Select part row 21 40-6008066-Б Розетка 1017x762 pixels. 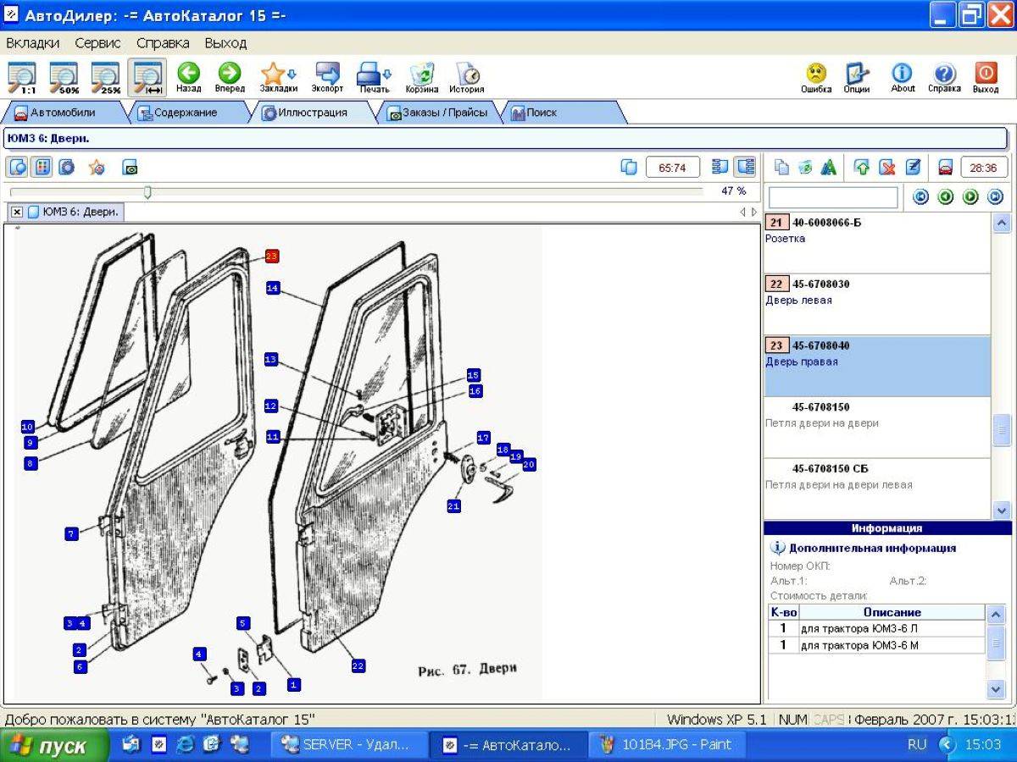pyautogui.click(x=876, y=243)
